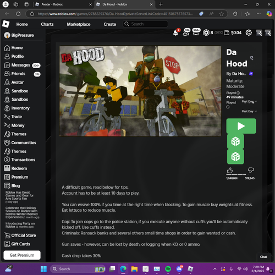Select the Home item in top navigation
275x275 pixels.
(22, 24)
